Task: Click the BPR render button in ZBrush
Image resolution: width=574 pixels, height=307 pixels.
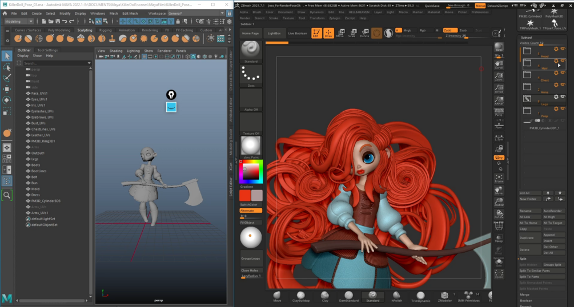Action: point(499,47)
